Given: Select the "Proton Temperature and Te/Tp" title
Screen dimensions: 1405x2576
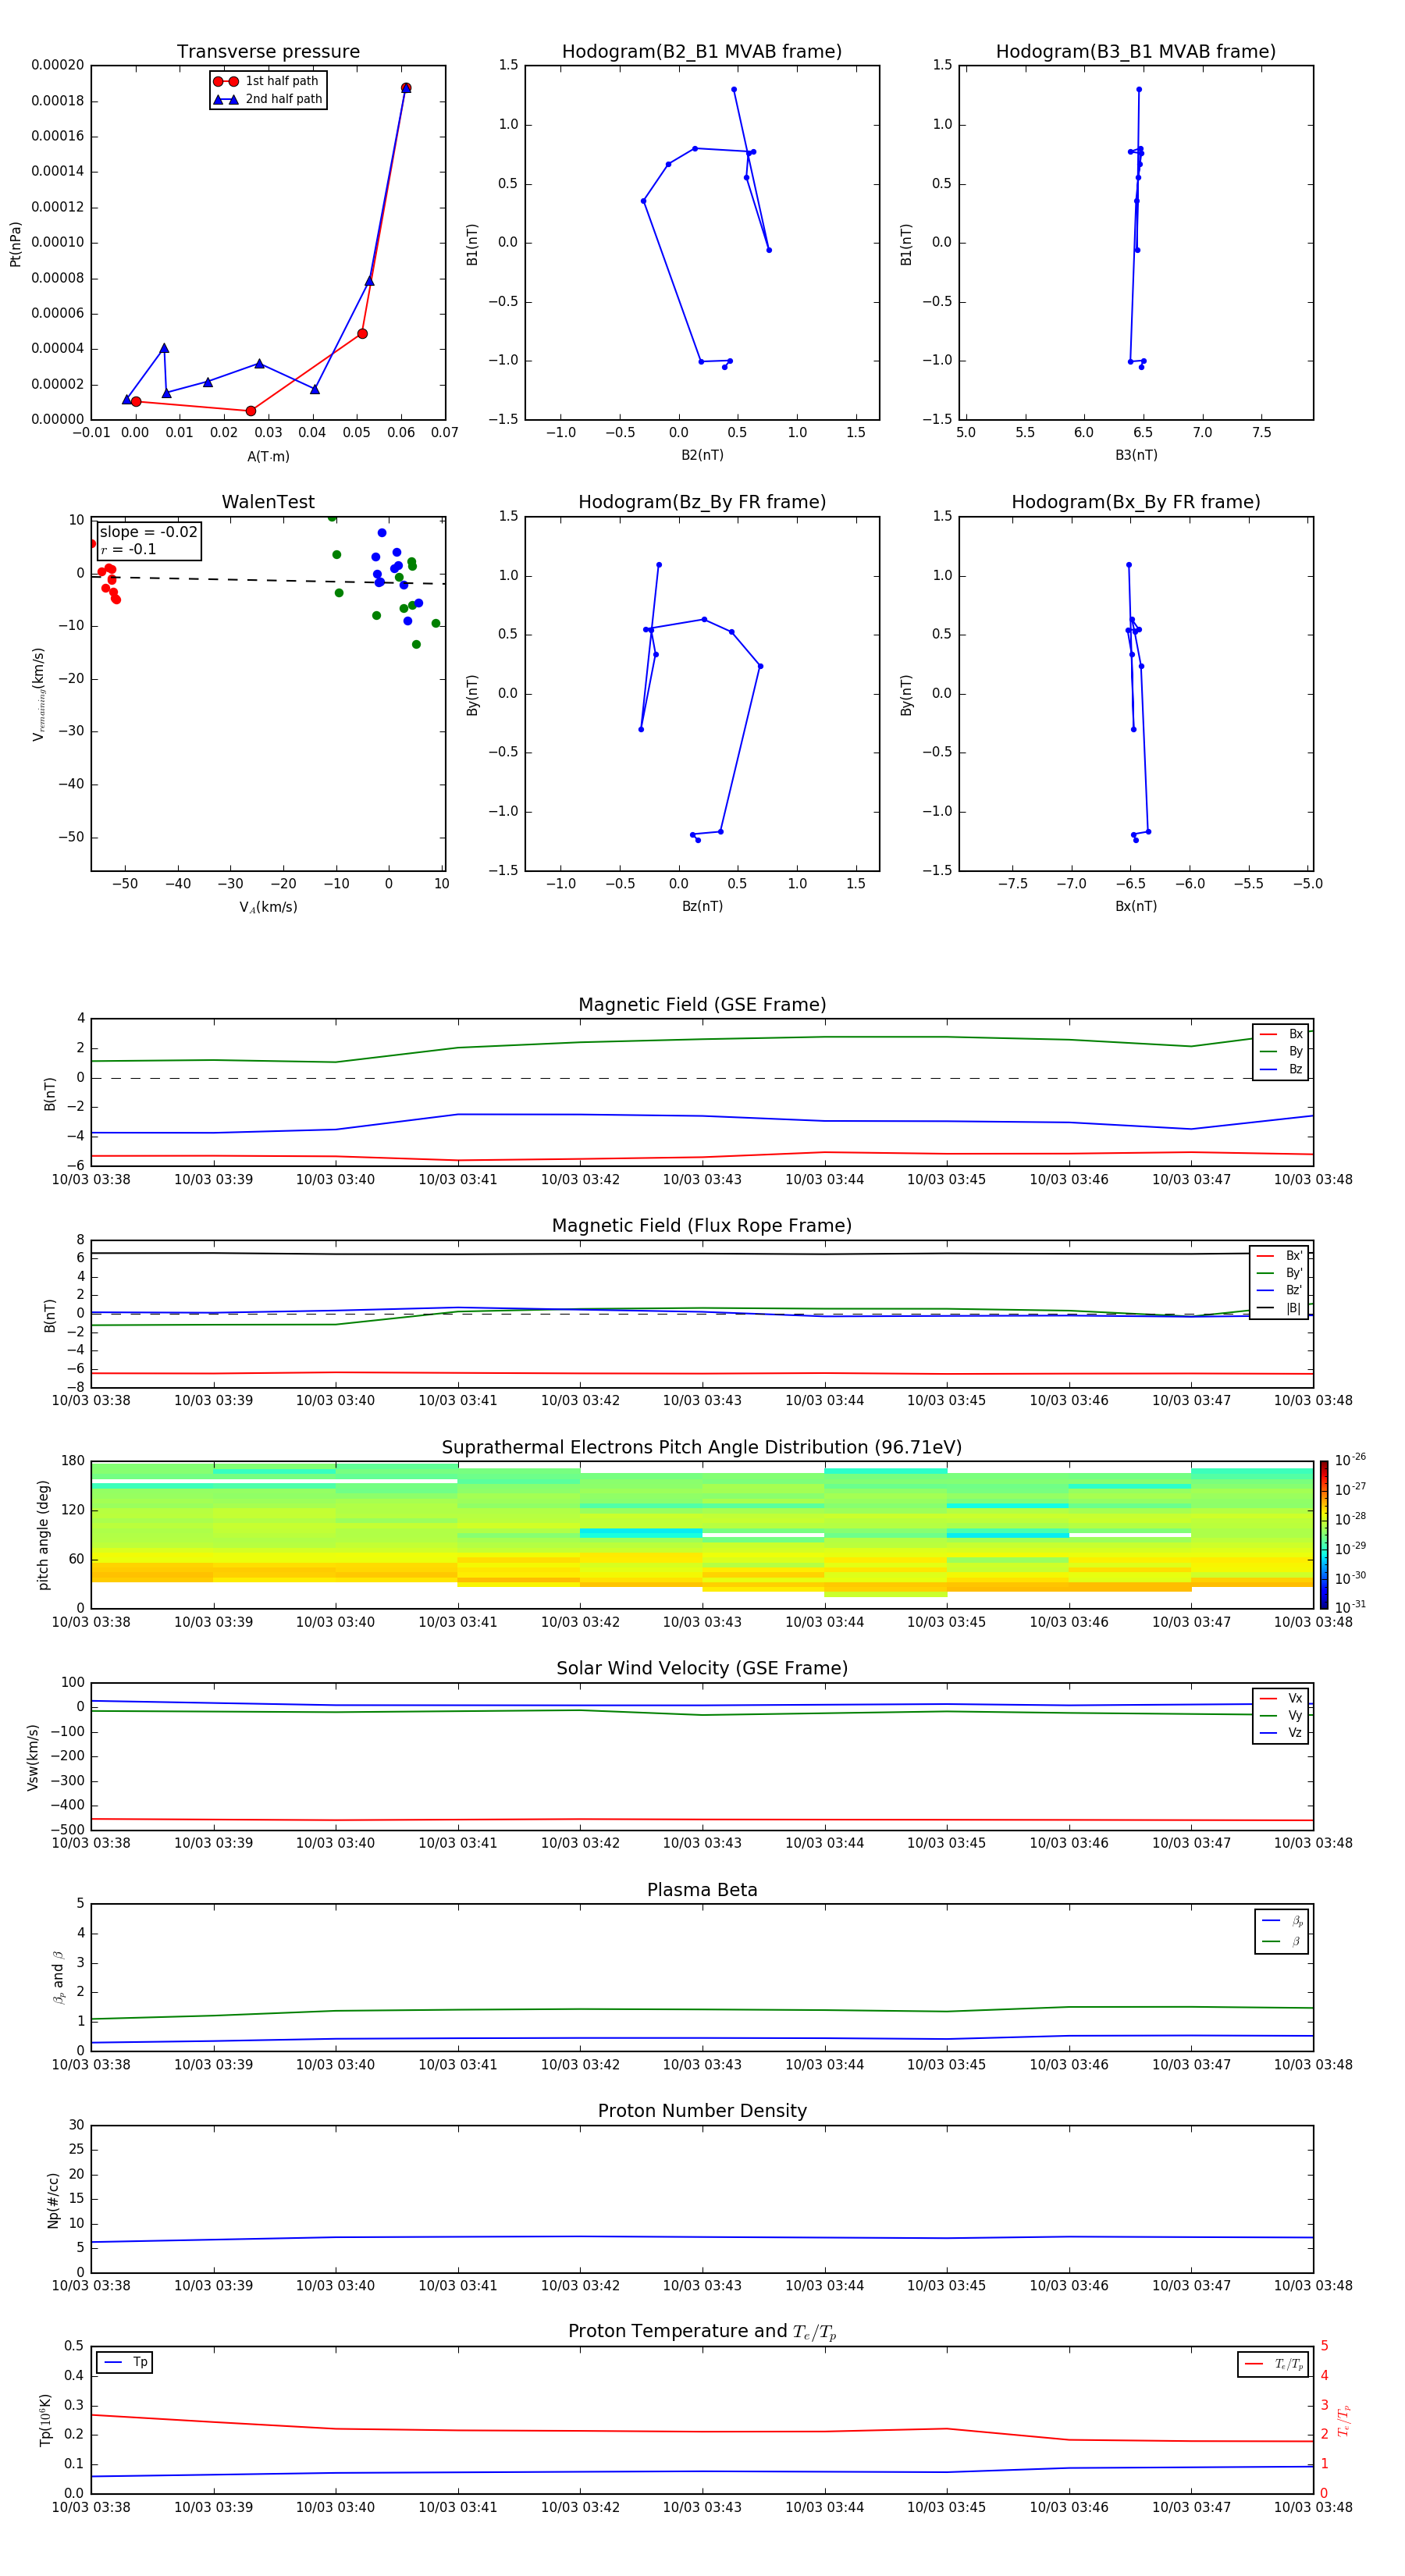Looking at the screenshot, I should click(x=702, y=2332).
